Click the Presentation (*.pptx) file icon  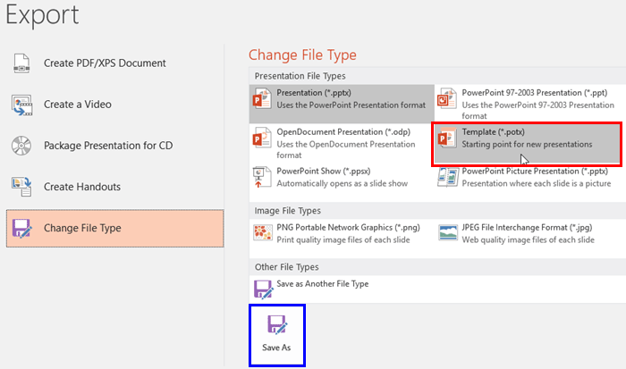coord(262,98)
